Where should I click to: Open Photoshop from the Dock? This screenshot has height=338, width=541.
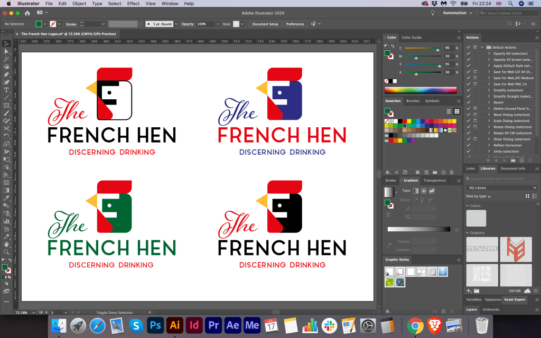coord(155,325)
